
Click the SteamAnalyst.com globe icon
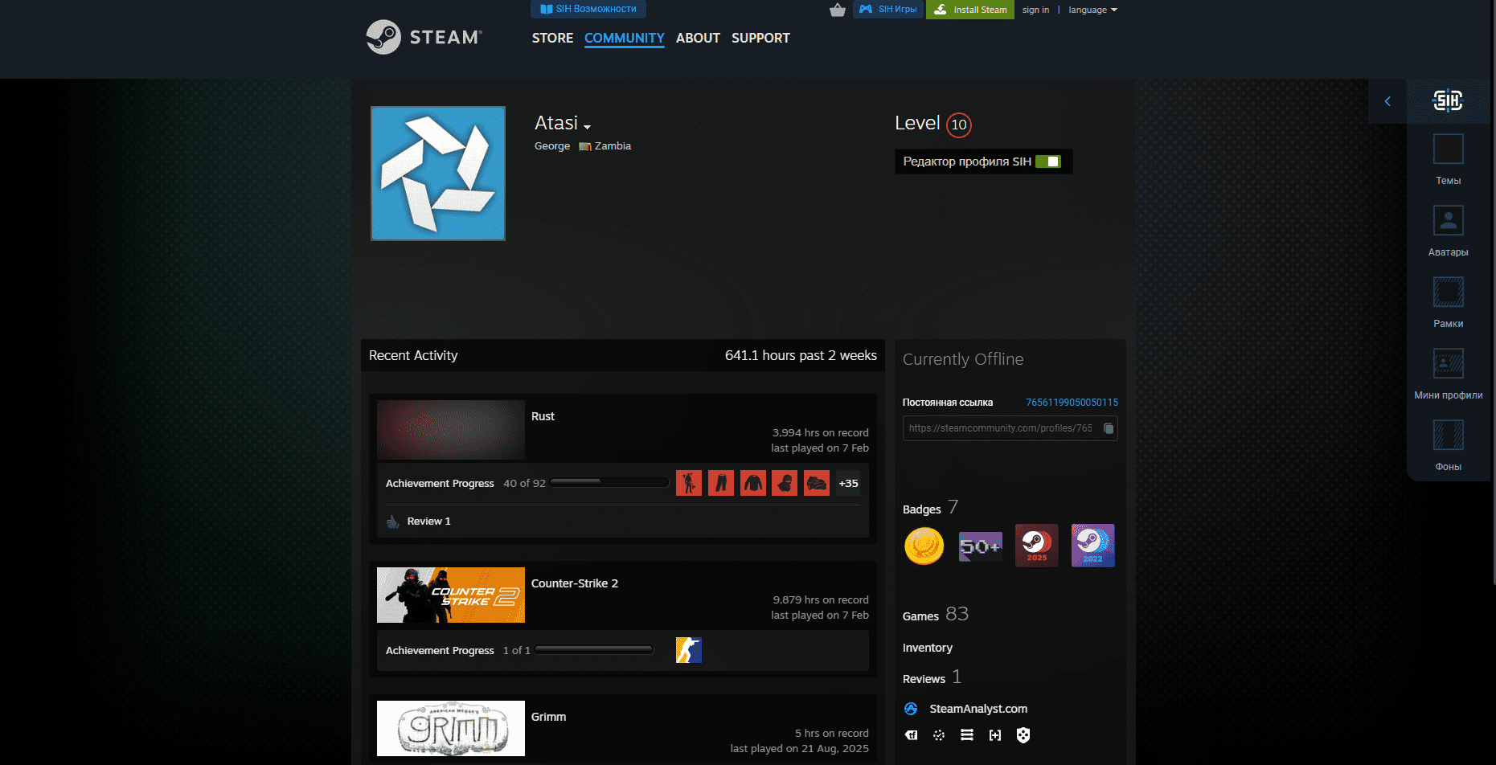pos(911,708)
